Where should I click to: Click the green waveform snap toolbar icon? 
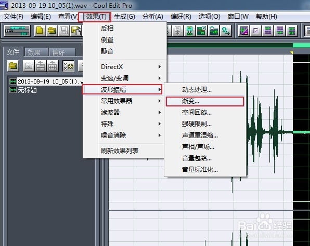click(214, 31)
